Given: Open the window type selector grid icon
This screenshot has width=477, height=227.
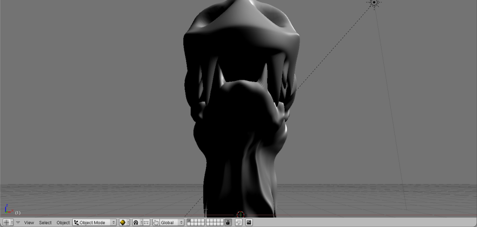Looking at the screenshot, I should click(7, 223).
